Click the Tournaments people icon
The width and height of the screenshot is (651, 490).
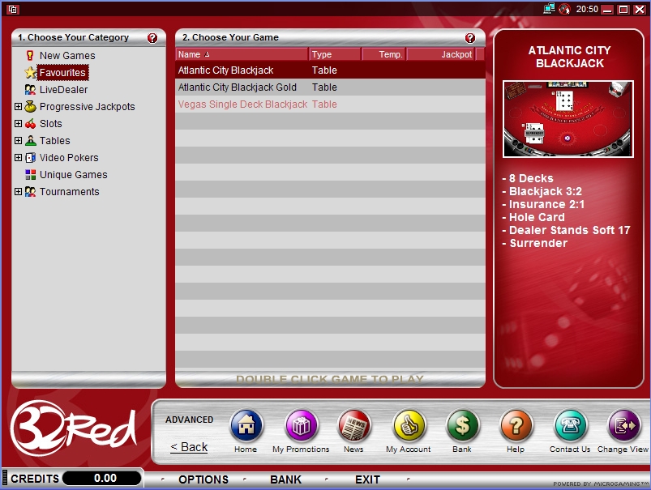pos(30,192)
